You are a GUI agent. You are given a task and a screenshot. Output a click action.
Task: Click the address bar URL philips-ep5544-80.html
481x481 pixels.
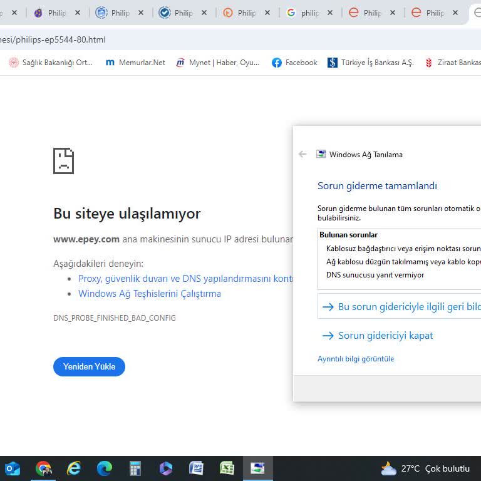[x=53, y=40]
